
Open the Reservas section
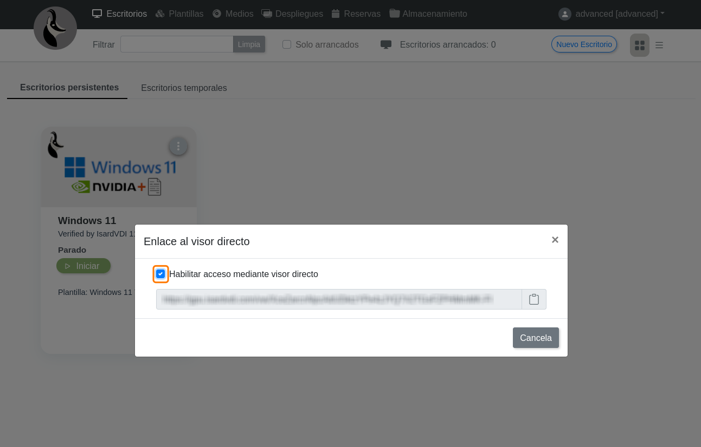[x=356, y=14]
